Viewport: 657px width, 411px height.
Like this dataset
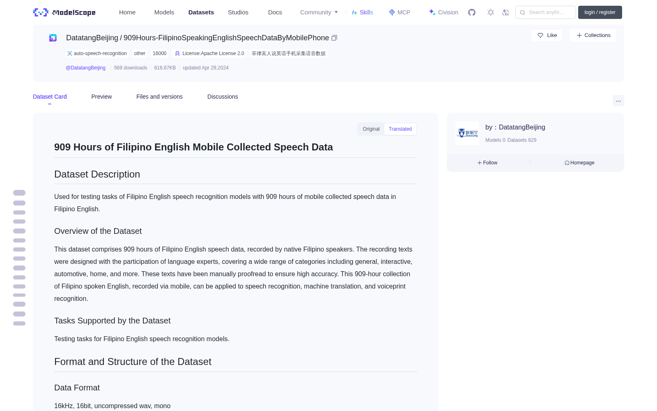coord(547,35)
